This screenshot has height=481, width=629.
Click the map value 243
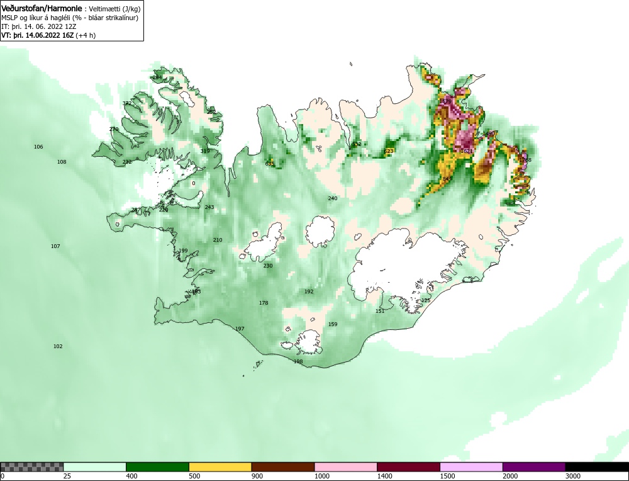[x=209, y=207]
